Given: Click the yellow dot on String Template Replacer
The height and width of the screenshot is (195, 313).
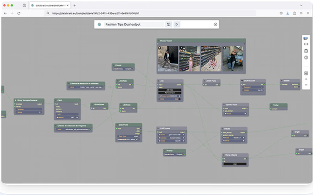Looking at the screenshot, I should pyautogui.click(x=16, y=100).
